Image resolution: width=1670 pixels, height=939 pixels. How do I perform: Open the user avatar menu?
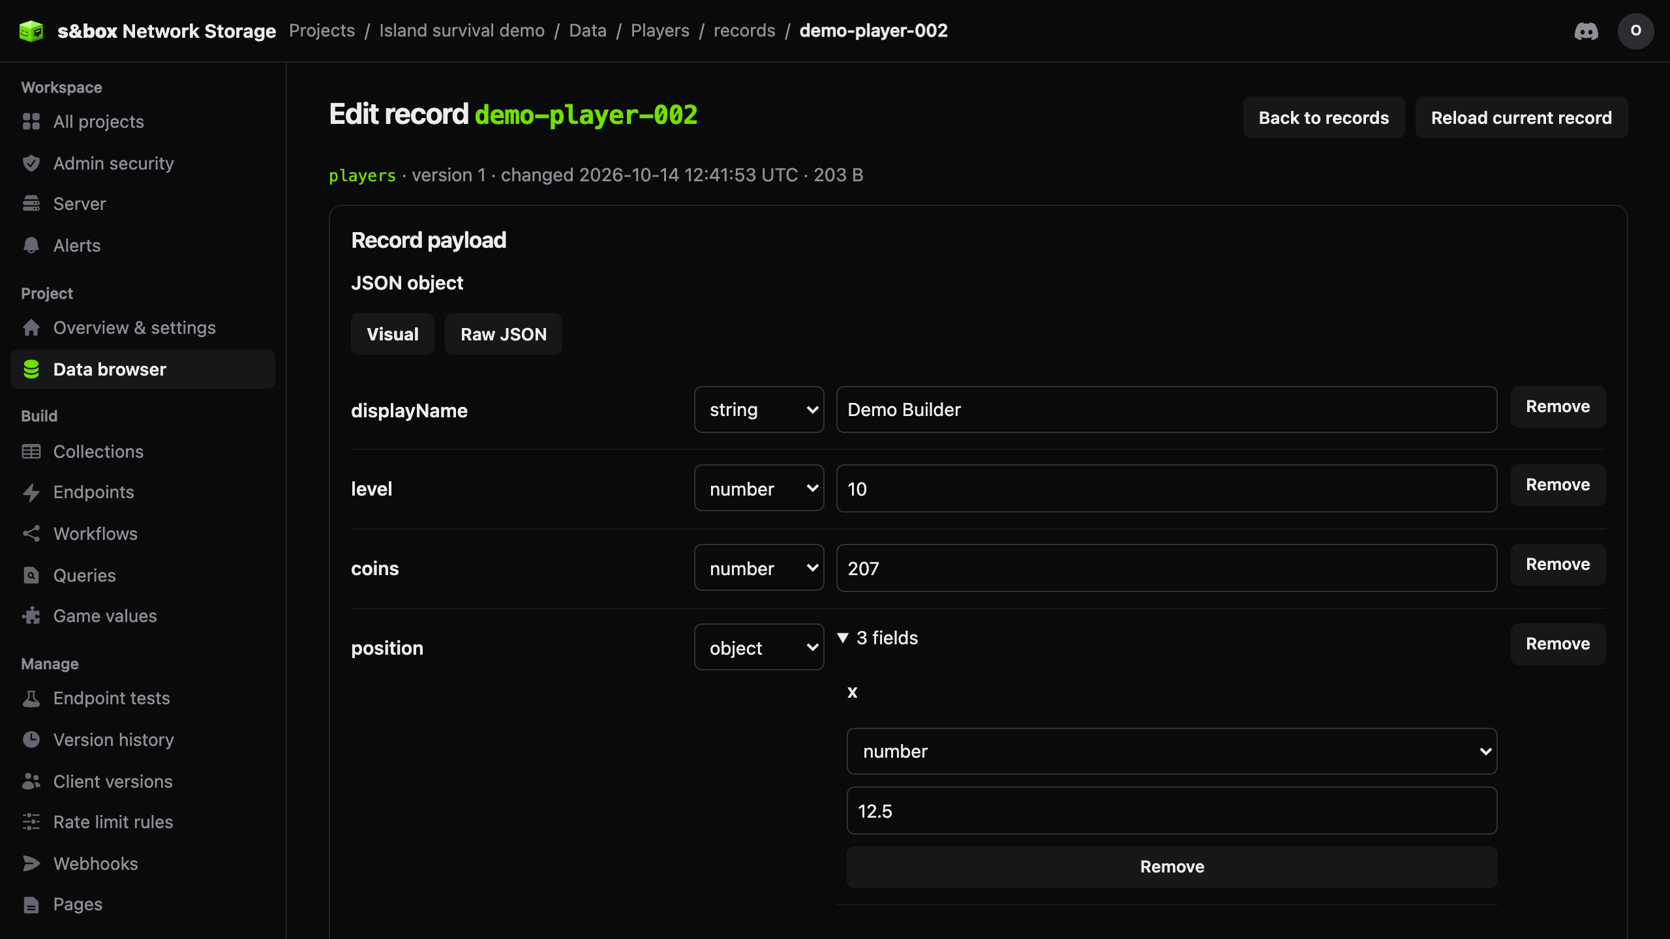pos(1635,31)
